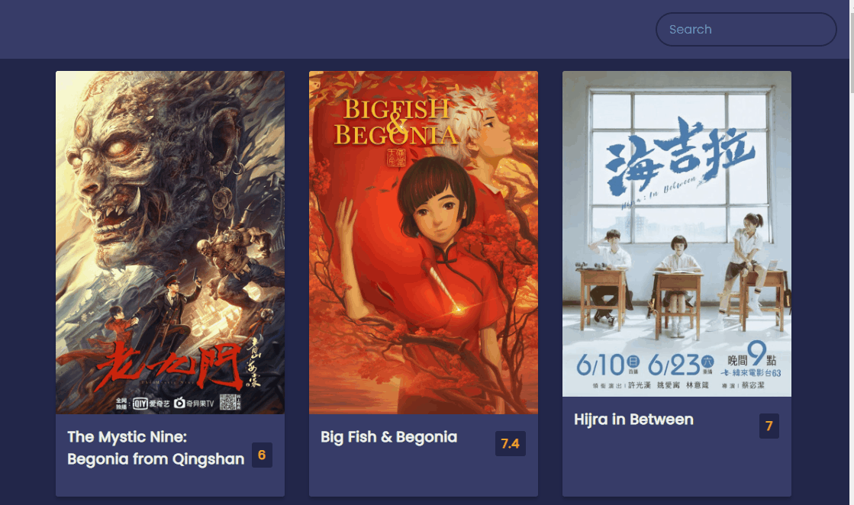Screen dimensions: 854x505
Task: Click the title The Mystic Nine: Begonia from Qingshan
Action: point(156,448)
